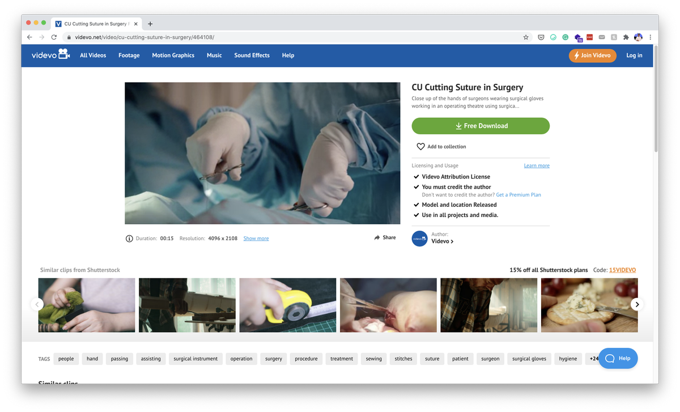Click the Videvo logo

coord(50,55)
